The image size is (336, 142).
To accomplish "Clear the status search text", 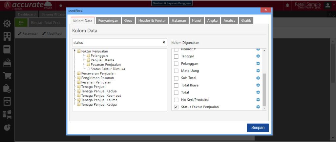I will [164, 43].
